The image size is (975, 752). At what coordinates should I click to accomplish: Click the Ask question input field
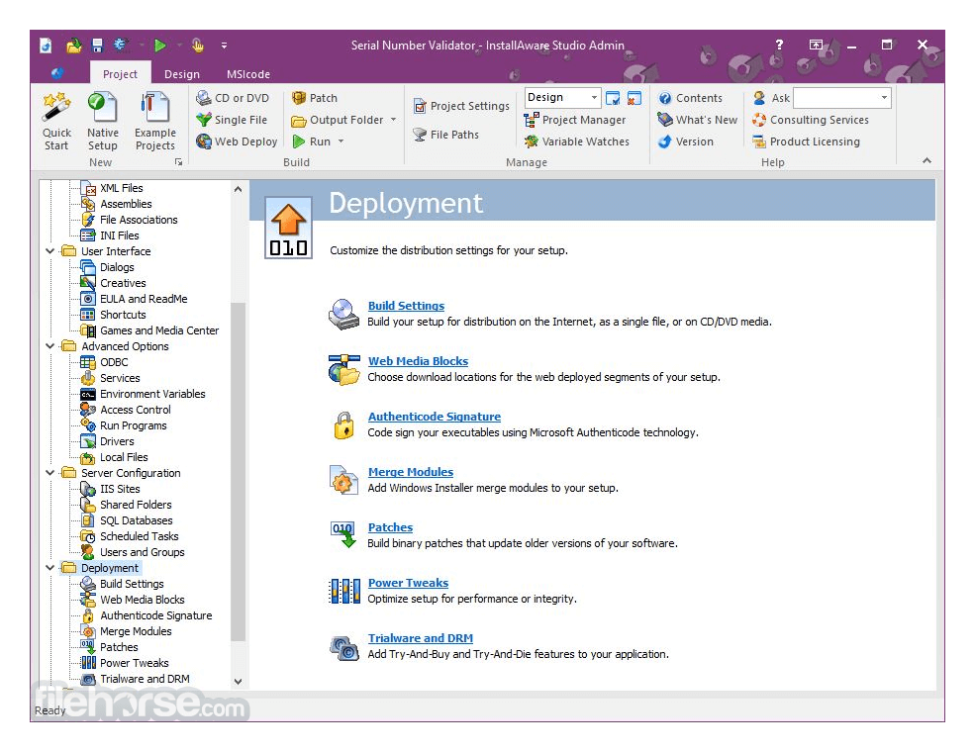[835, 98]
